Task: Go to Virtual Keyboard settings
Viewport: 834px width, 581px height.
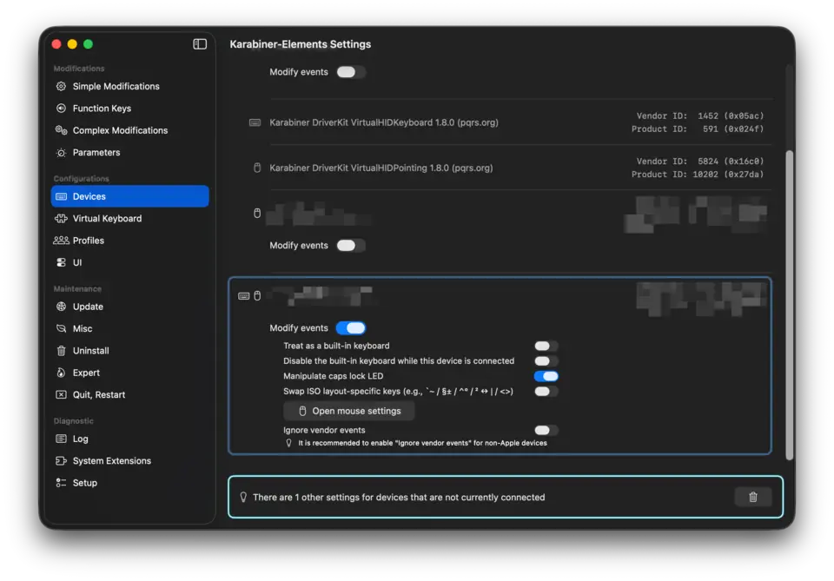Action: pos(129,219)
